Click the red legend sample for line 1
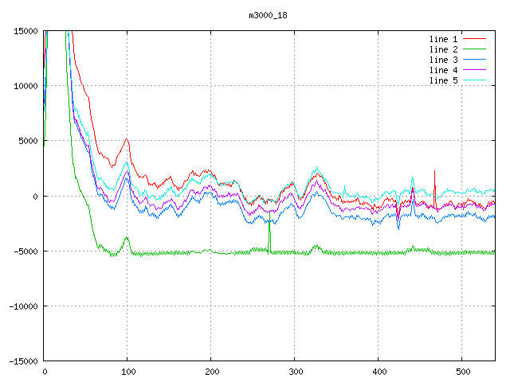Viewport: 510px width, 382px height. 474,39
